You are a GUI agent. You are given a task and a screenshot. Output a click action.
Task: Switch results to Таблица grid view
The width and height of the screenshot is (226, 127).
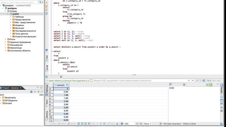(47, 90)
